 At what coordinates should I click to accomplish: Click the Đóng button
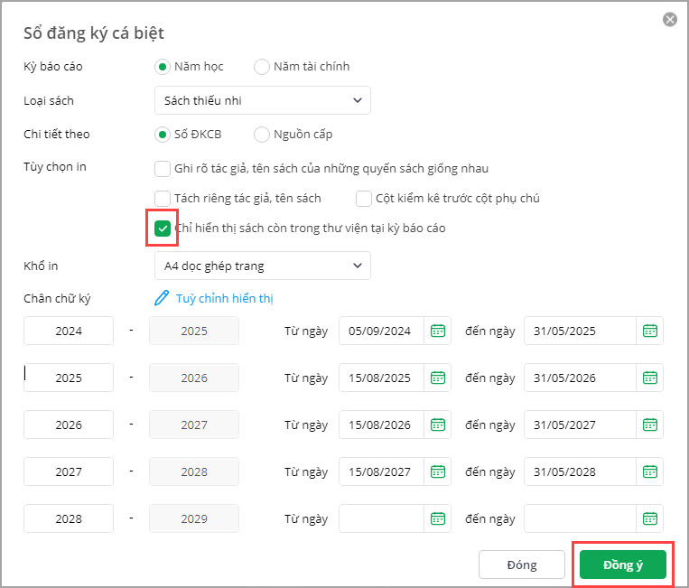click(x=522, y=565)
